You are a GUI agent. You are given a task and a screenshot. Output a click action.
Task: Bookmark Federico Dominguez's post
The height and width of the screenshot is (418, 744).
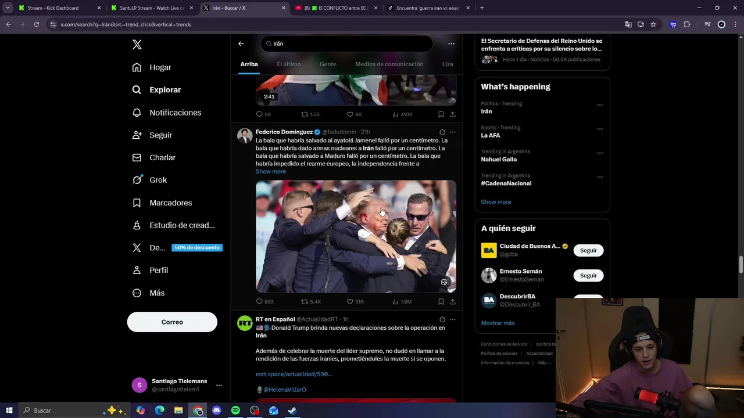[x=441, y=301]
